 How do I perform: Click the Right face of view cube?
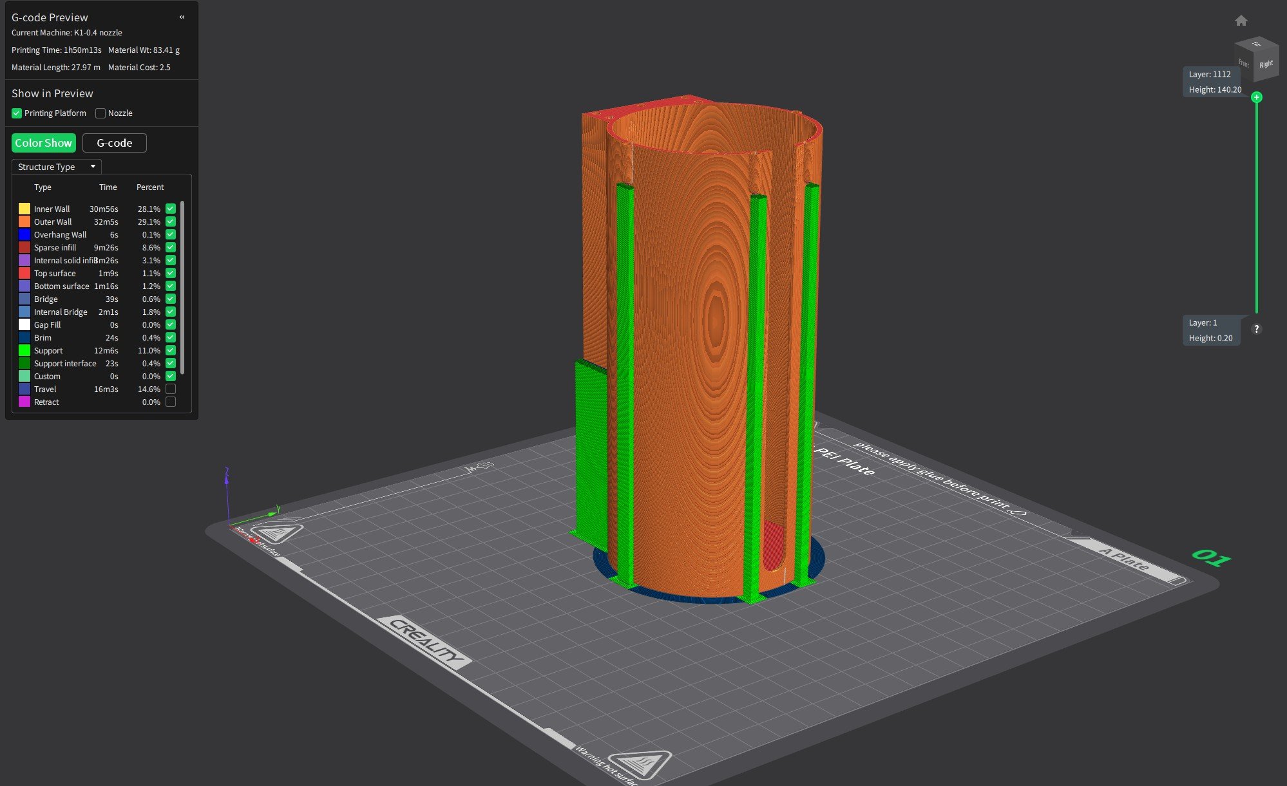coord(1266,64)
